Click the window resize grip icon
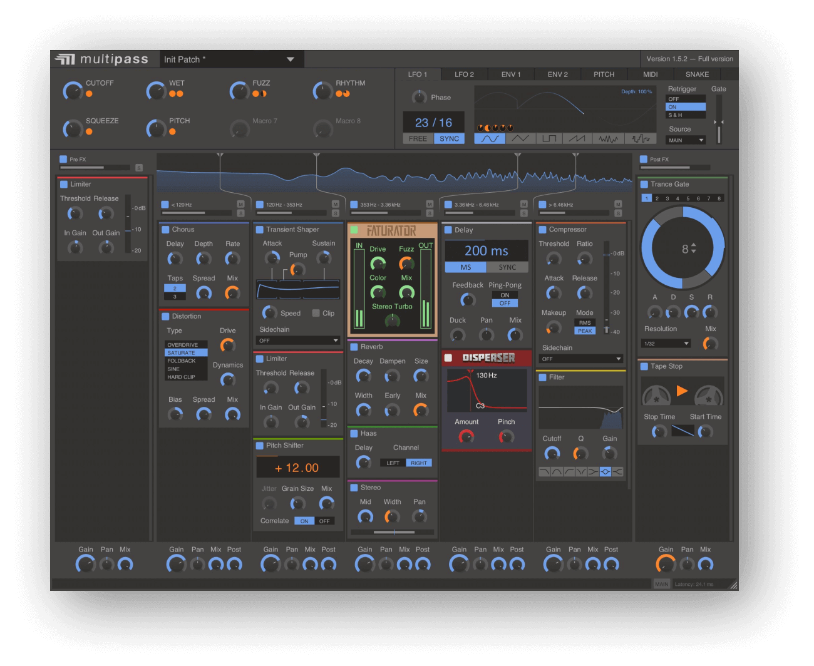Viewport: 814px width, 666px height. (733, 585)
